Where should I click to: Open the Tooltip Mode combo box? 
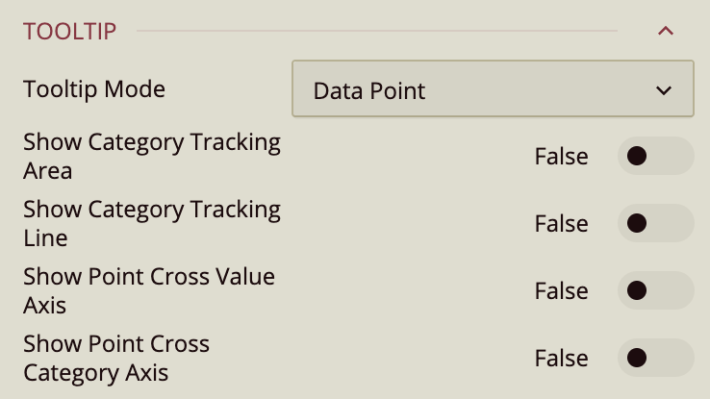click(x=492, y=89)
